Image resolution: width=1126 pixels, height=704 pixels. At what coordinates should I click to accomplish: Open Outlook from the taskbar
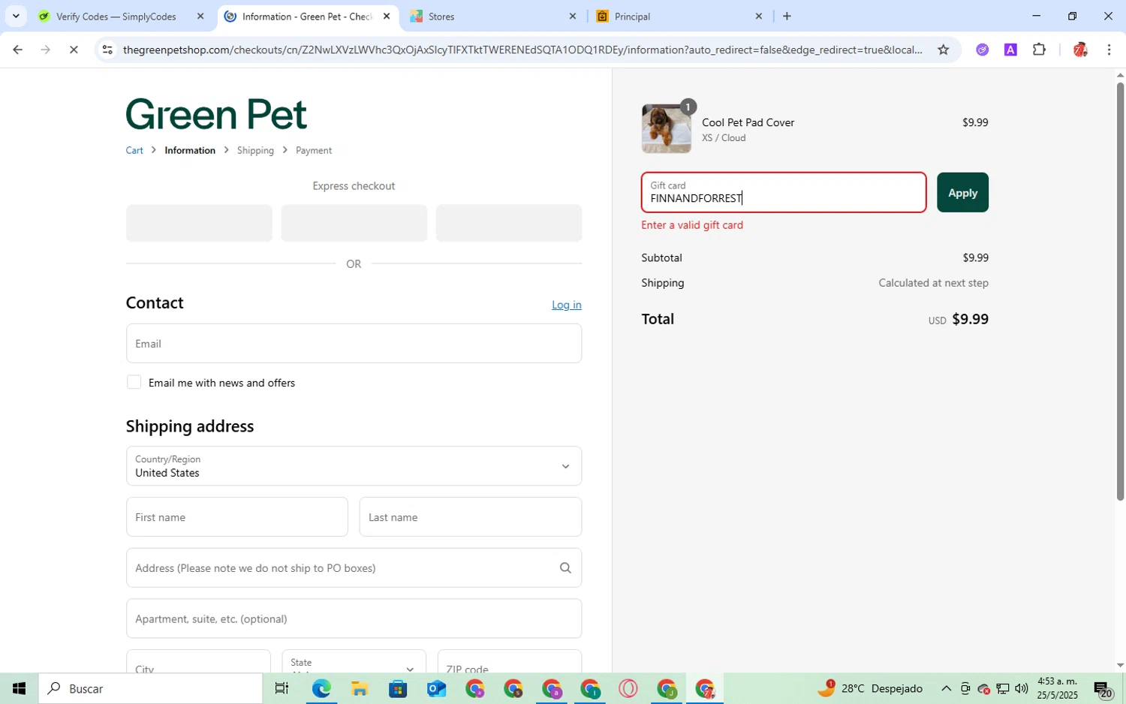(436, 688)
